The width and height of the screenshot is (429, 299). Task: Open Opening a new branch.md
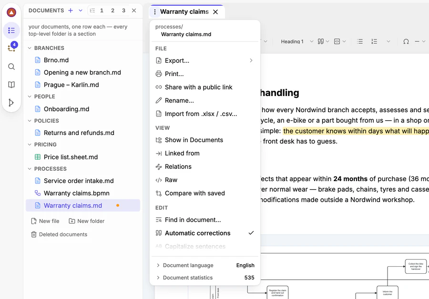click(x=83, y=73)
